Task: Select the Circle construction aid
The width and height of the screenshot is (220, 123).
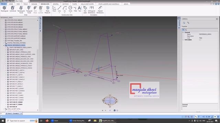Action: 70,9
